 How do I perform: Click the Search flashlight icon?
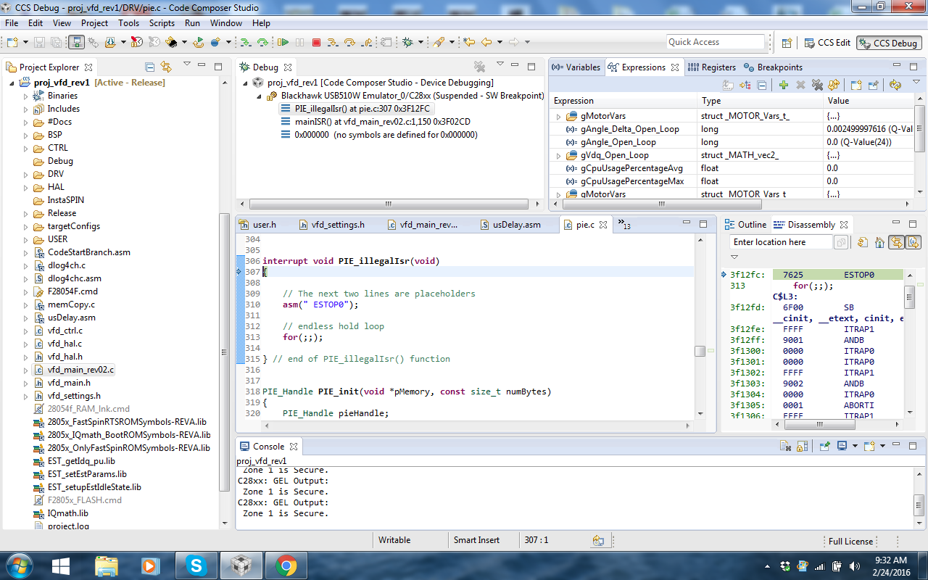pos(438,43)
